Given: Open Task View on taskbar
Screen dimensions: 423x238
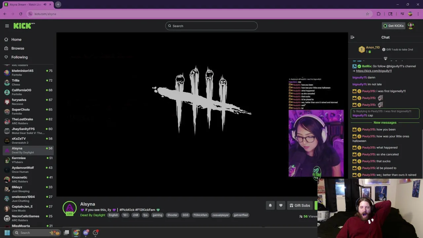Looking at the screenshot, I should [x=66, y=233].
